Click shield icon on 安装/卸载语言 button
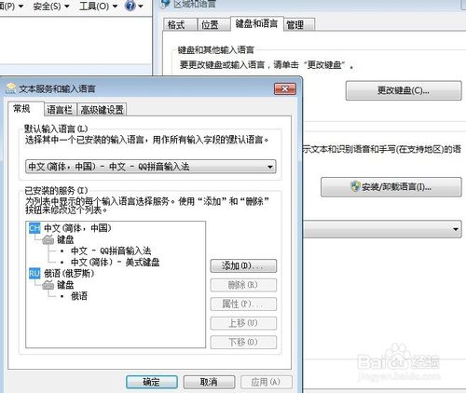This screenshot has height=393, width=466. click(355, 186)
